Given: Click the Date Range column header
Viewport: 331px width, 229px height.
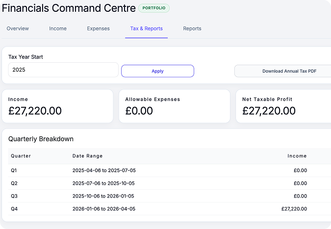Looking at the screenshot, I should 88,156.
